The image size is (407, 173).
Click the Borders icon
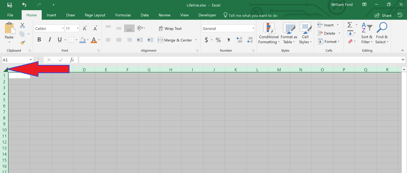(x=71, y=40)
